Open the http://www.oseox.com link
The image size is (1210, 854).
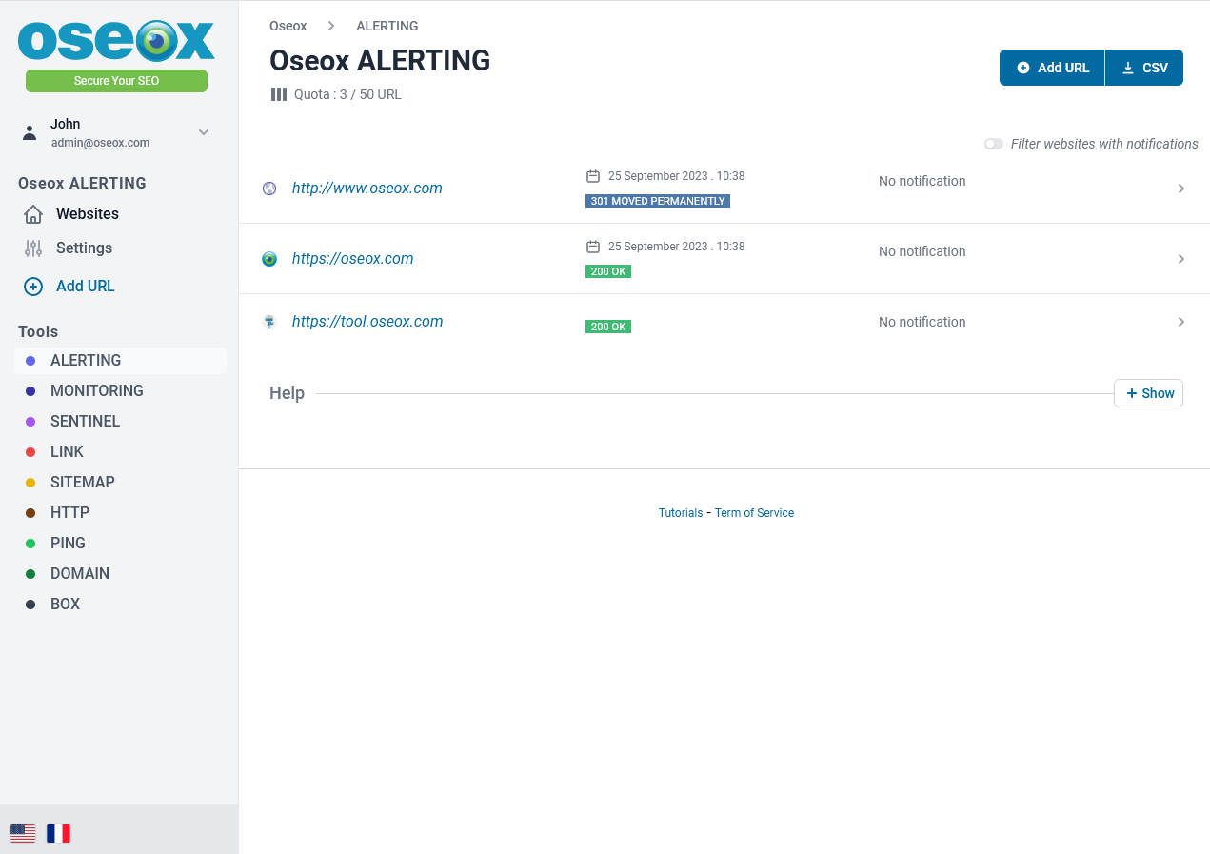tap(367, 189)
